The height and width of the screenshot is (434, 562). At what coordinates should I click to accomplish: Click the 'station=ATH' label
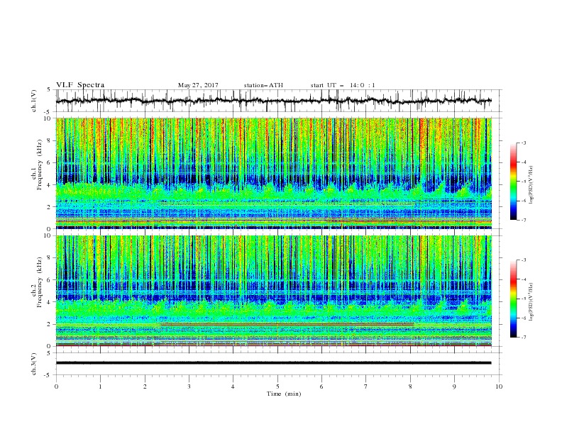tap(263, 85)
